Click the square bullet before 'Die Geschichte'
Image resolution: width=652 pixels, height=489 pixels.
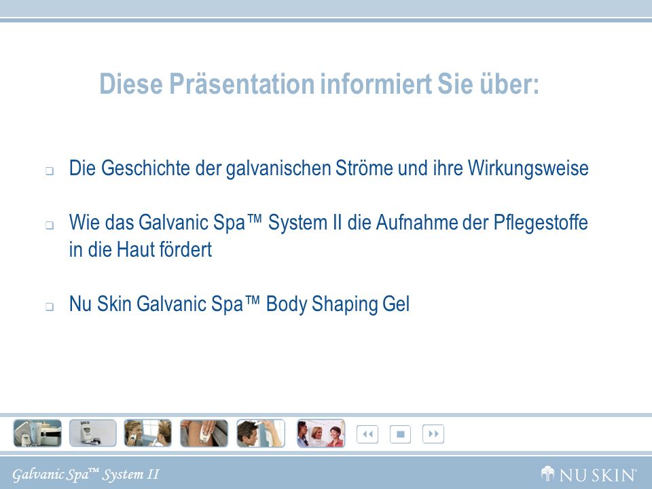tap(50, 170)
